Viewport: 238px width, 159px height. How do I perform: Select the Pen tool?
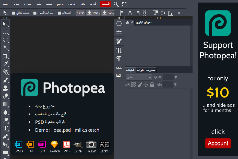[5, 136]
